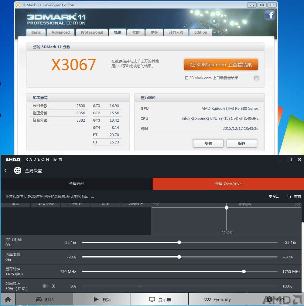Click the OverDrive graph control point
The height and width of the screenshot is (306, 304).
tap(227, 208)
